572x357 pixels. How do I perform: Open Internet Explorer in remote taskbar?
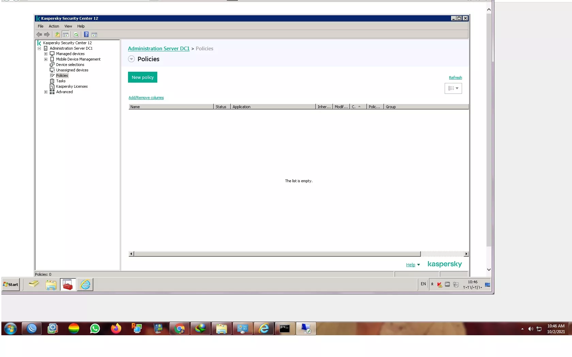85,285
